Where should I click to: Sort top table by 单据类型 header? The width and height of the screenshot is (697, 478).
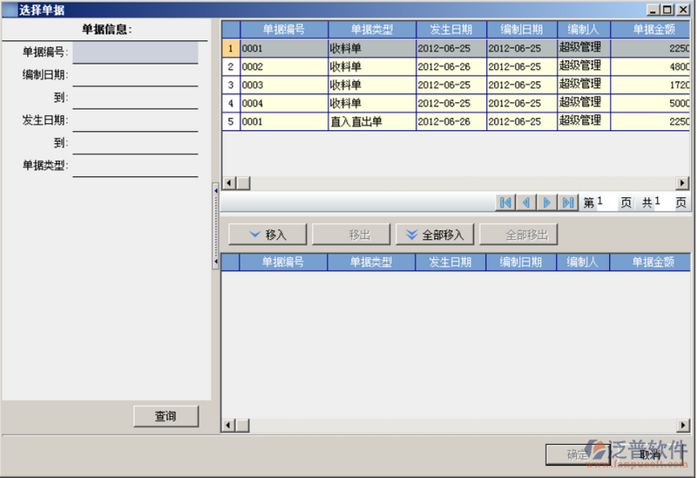(371, 30)
